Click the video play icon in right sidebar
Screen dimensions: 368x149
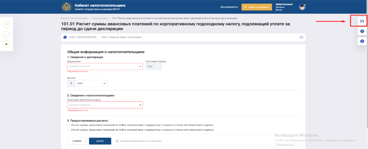[362, 41]
